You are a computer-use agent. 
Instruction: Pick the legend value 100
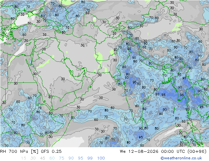[101, 158]
